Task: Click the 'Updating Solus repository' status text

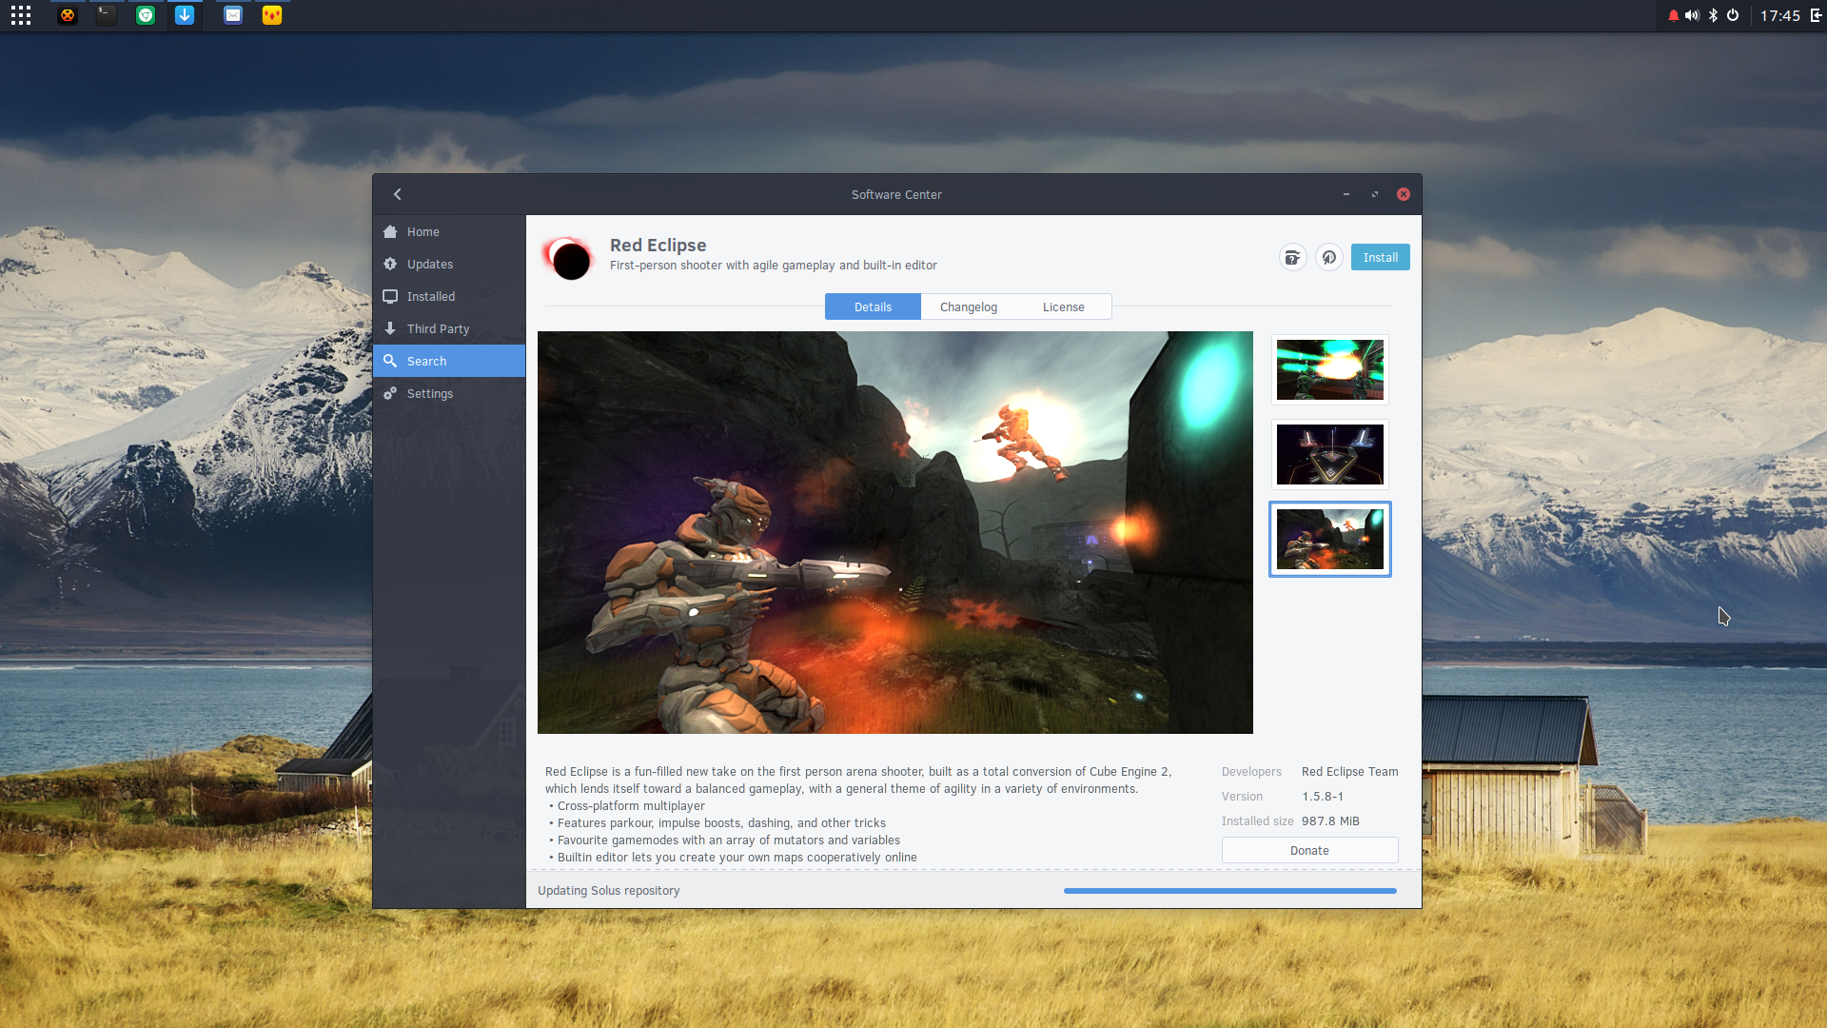Action: click(609, 891)
